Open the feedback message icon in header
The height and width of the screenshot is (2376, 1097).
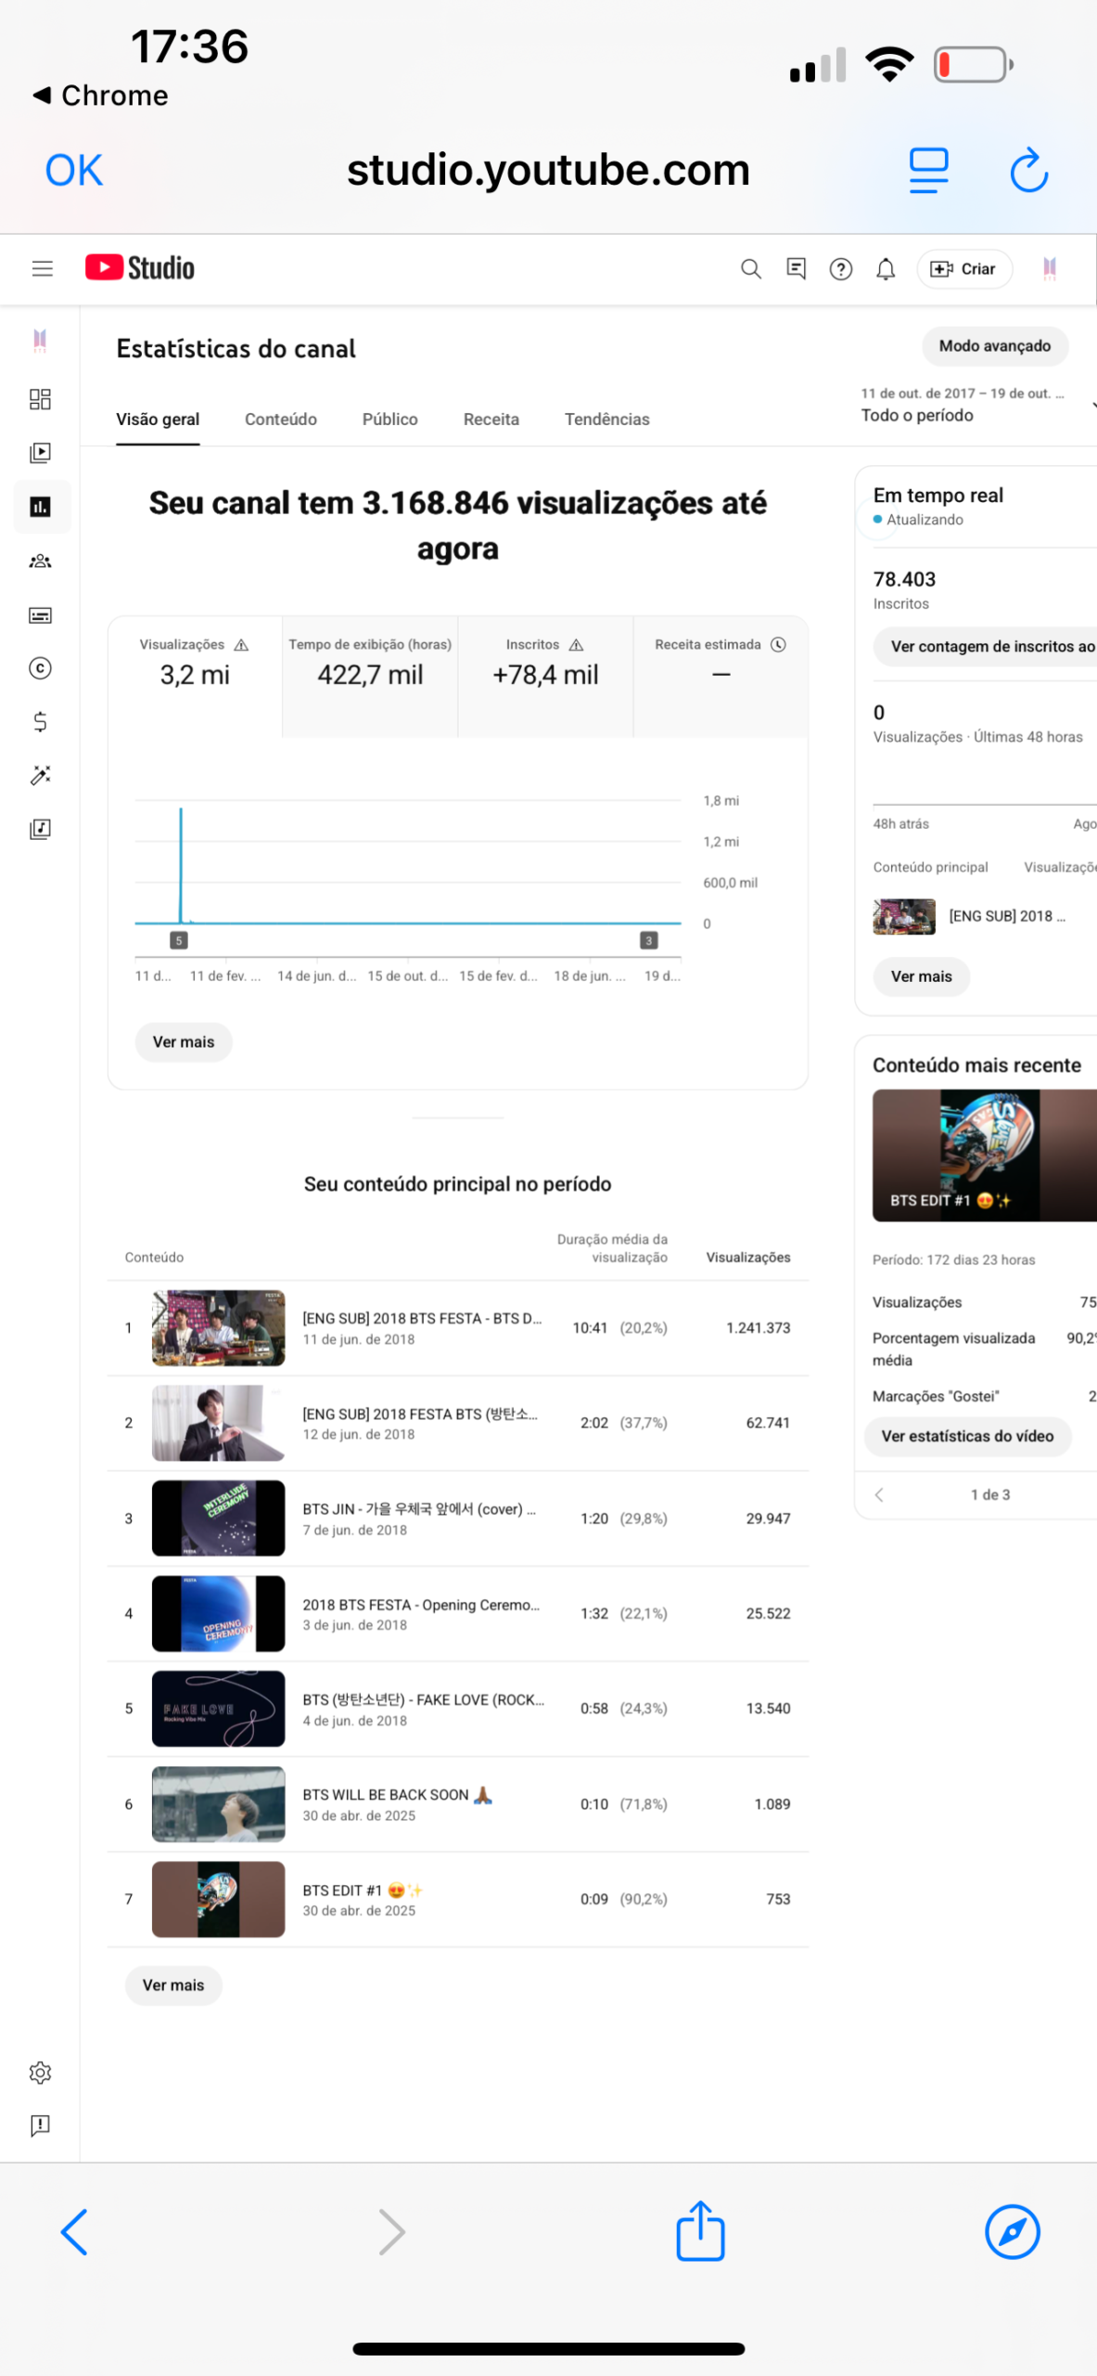[x=796, y=269]
